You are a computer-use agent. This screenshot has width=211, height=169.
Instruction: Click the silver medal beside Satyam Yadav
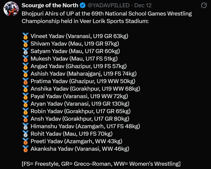[25, 51]
